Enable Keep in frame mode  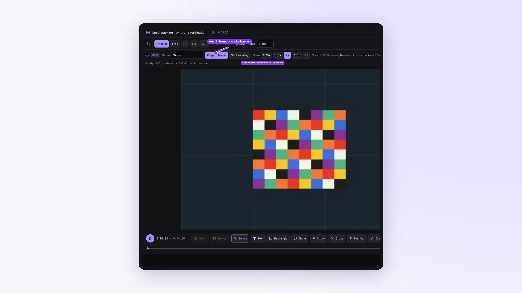point(216,55)
